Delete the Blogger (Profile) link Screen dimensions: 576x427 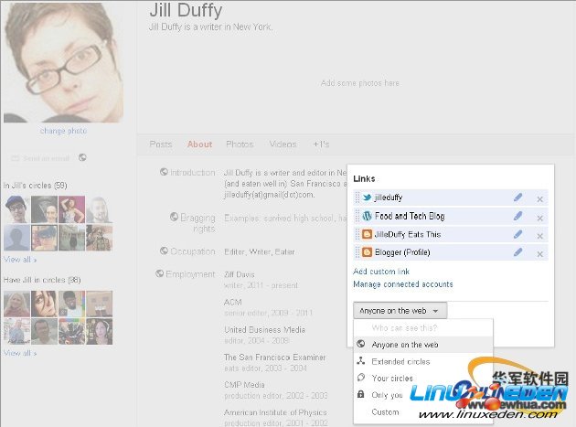[539, 253]
